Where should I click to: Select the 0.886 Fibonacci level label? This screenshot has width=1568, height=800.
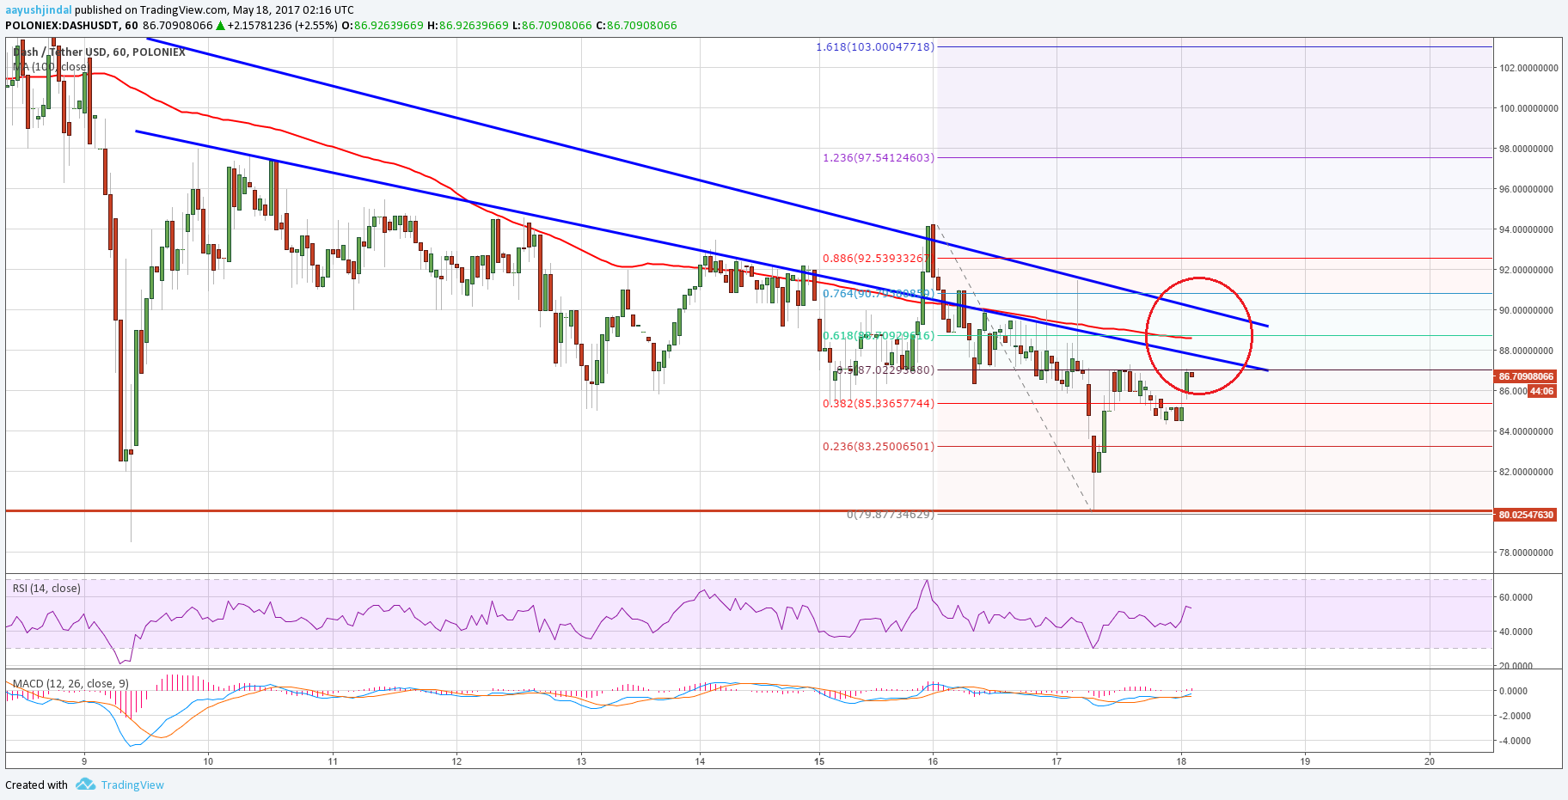pyautogui.click(x=877, y=258)
